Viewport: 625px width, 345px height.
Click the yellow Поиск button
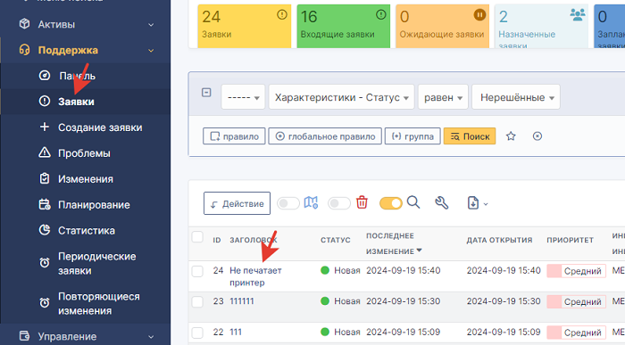pyautogui.click(x=470, y=136)
